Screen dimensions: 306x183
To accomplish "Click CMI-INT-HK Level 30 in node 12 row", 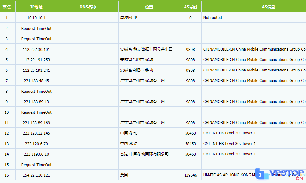I will click(229, 133).
